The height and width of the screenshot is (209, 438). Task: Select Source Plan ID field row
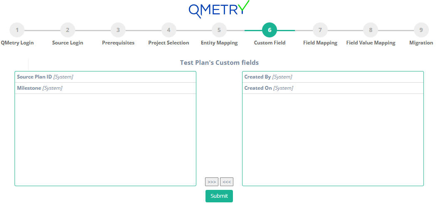tap(105, 77)
